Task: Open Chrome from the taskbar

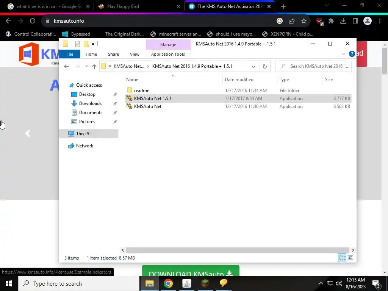Action: (168, 283)
